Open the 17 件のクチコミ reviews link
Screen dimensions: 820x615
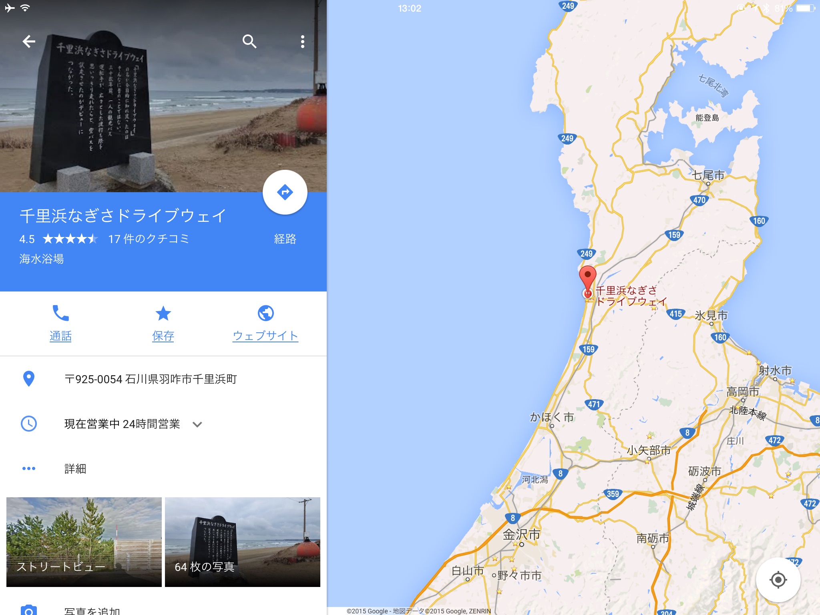click(149, 239)
